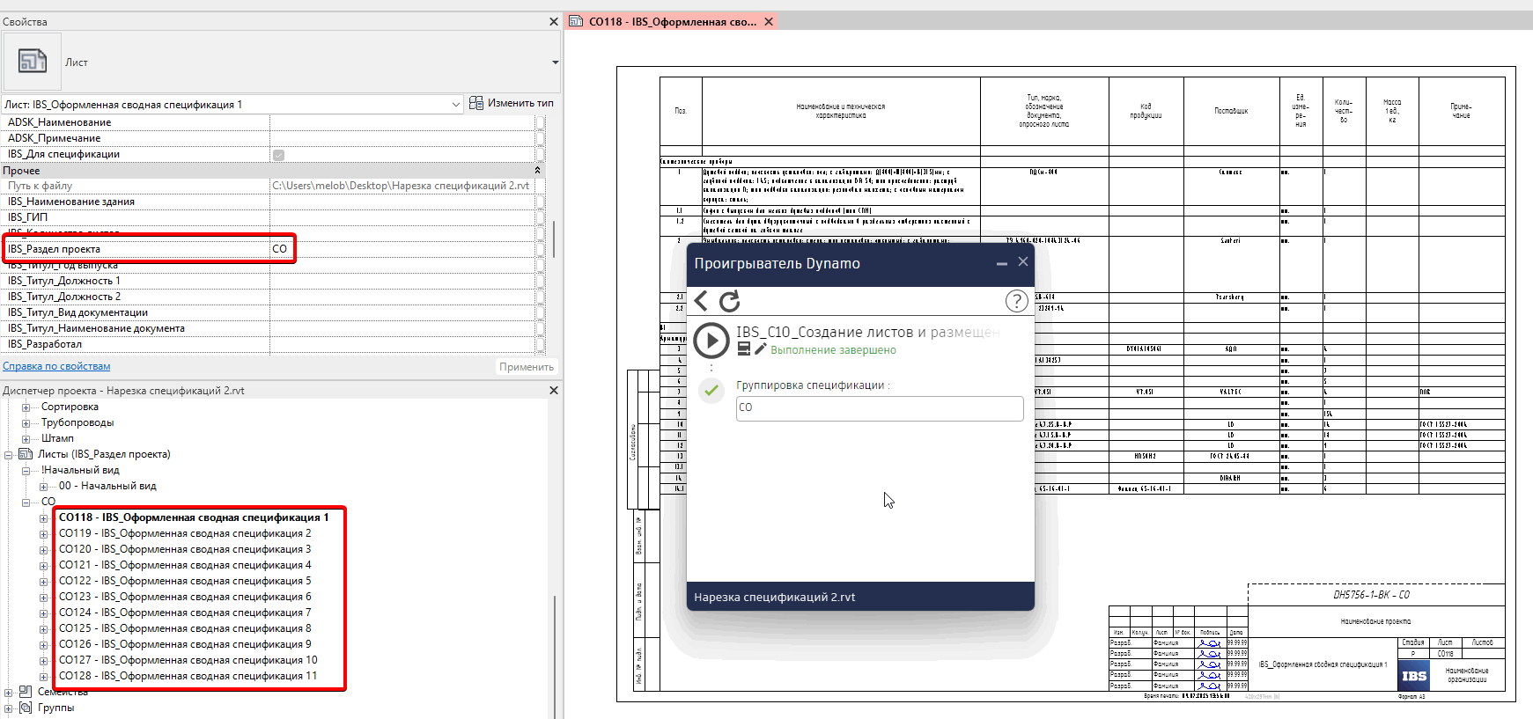Collapse the !Начальный вид node
1533x719 pixels.
point(26,471)
